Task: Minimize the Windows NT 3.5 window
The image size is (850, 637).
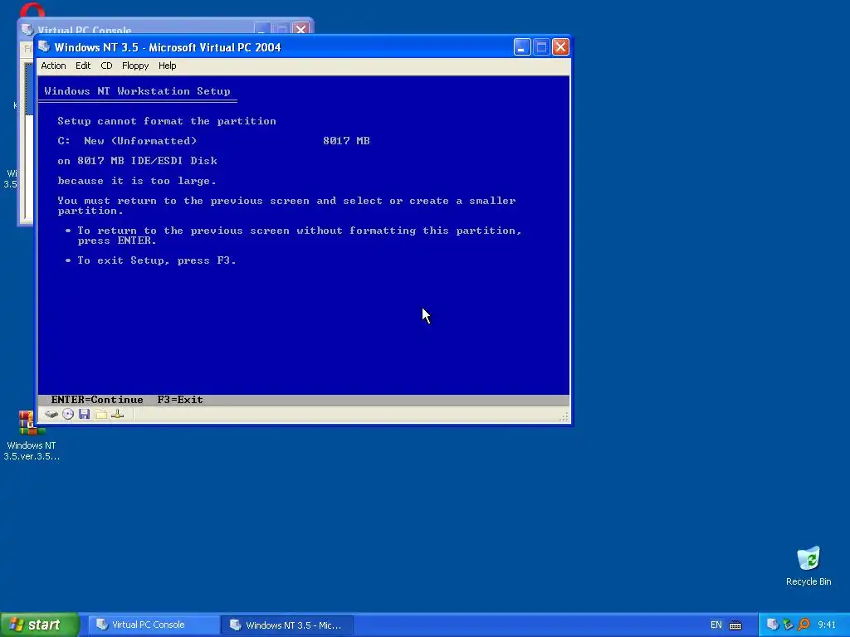Action: (x=521, y=47)
